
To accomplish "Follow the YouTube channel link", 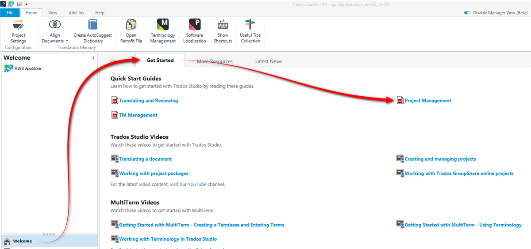I will tap(197, 184).
